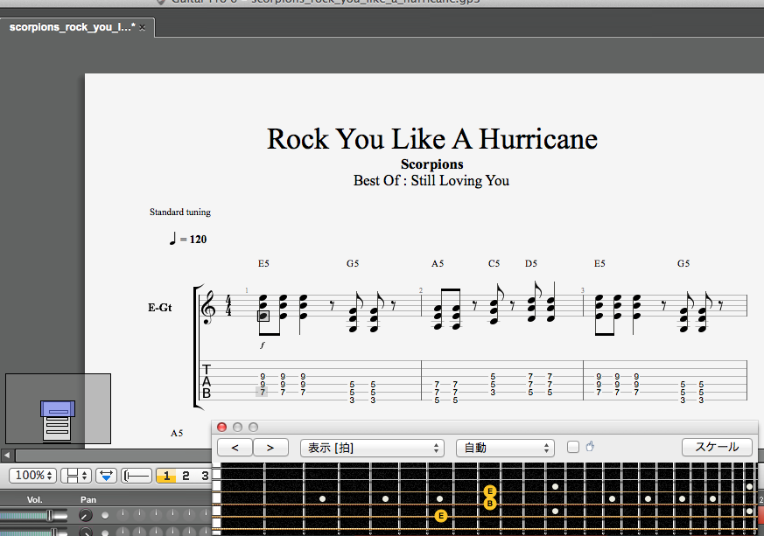Click the E-Gt track name

(160, 308)
